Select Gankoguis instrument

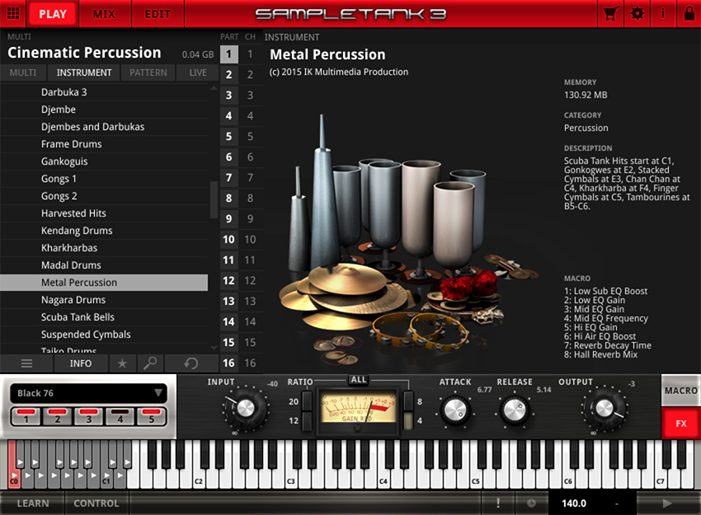click(x=104, y=162)
